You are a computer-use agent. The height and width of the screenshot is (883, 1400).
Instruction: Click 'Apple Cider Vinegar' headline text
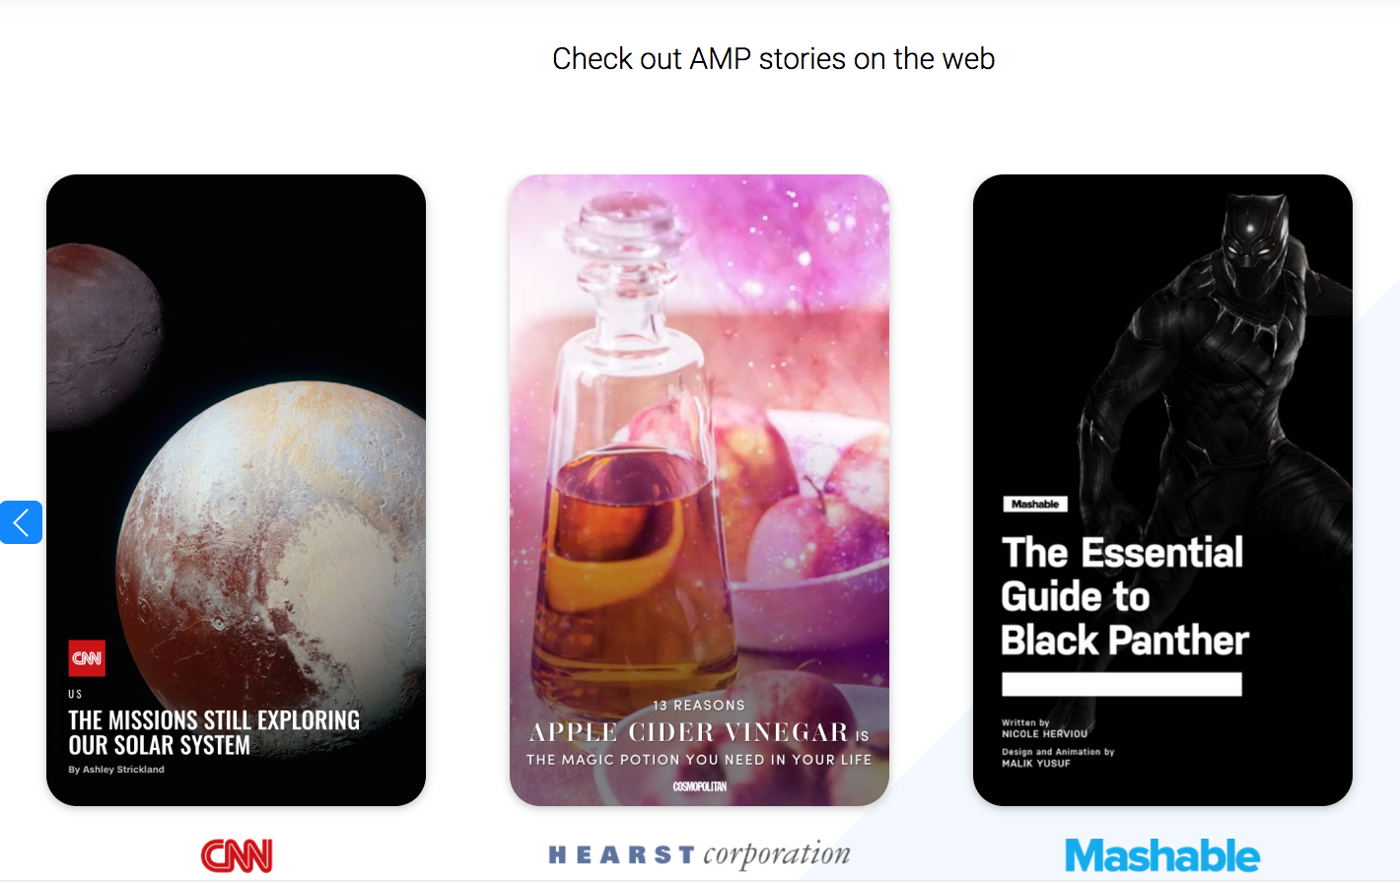pyautogui.click(x=689, y=732)
